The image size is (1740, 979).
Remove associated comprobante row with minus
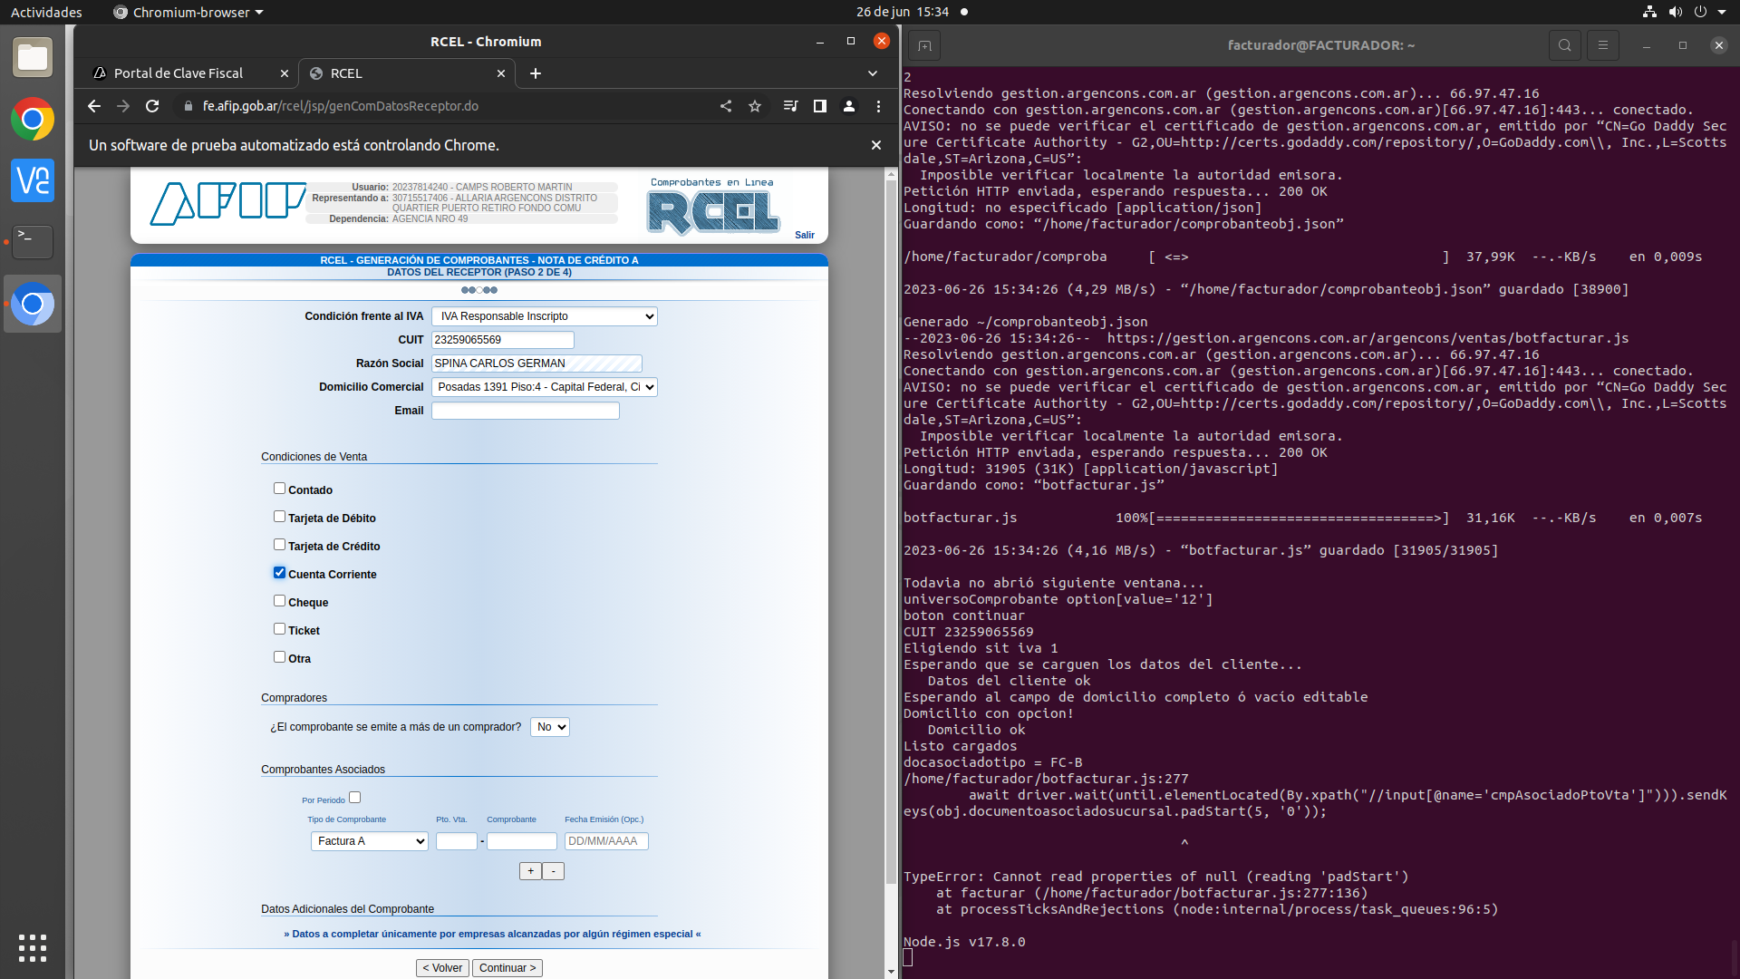pyautogui.click(x=553, y=871)
